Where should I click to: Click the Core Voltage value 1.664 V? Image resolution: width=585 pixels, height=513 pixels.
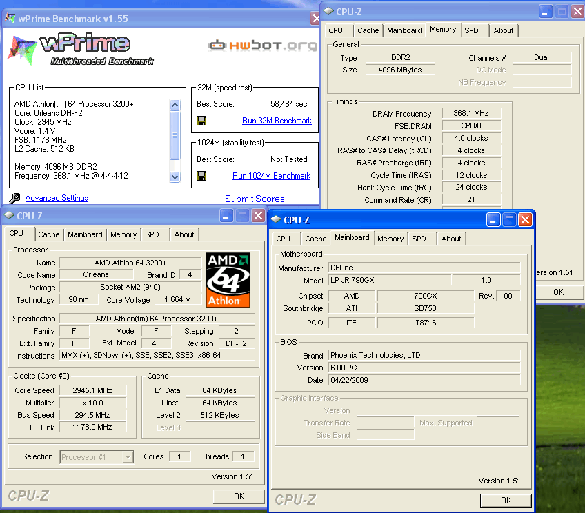(177, 299)
